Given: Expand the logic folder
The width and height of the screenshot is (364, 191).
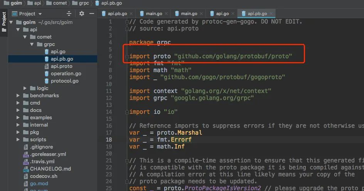Looking at the screenshot, I should [x=25, y=88].
